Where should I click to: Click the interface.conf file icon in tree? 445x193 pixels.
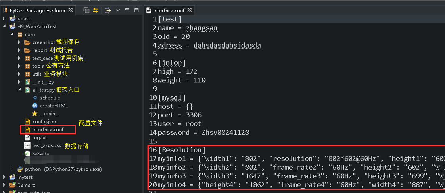[27, 130]
